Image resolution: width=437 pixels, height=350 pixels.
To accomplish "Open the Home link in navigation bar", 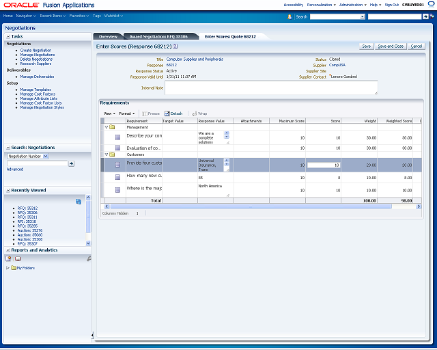I will (8, 16).
